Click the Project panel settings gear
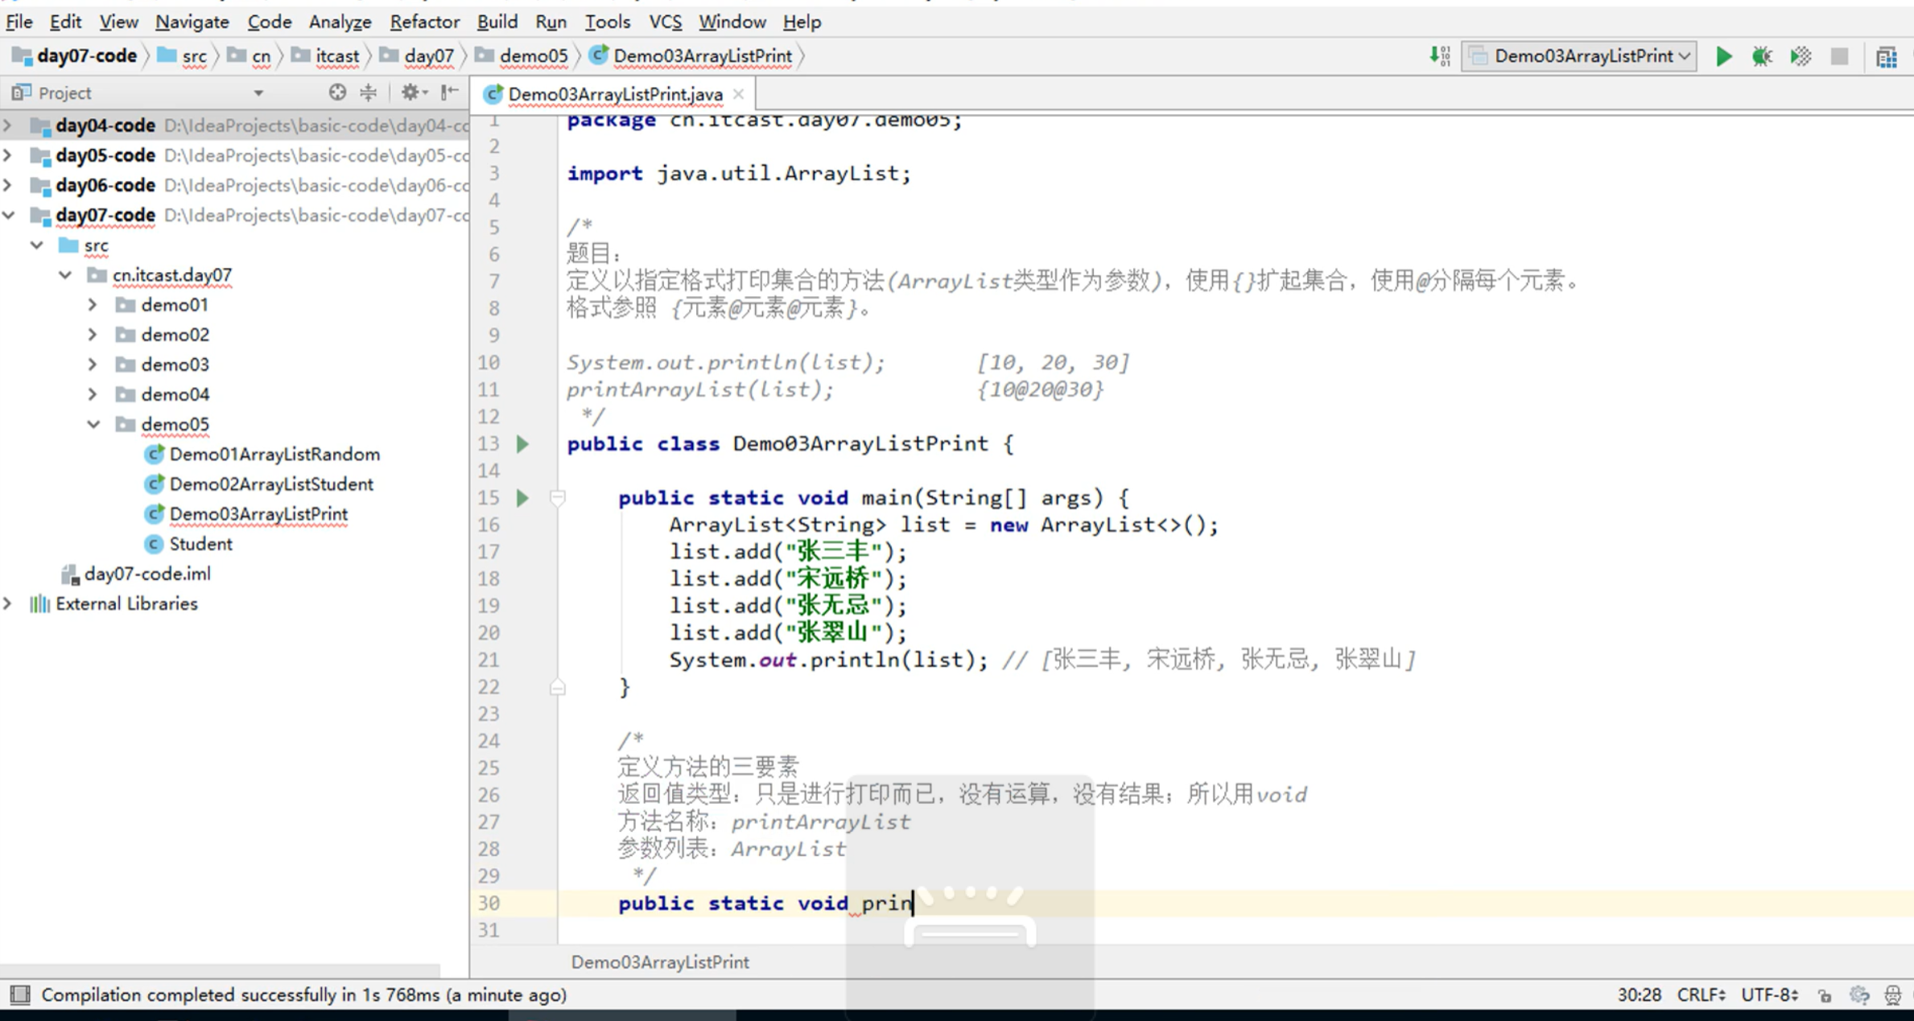 (x=411, y=93)
